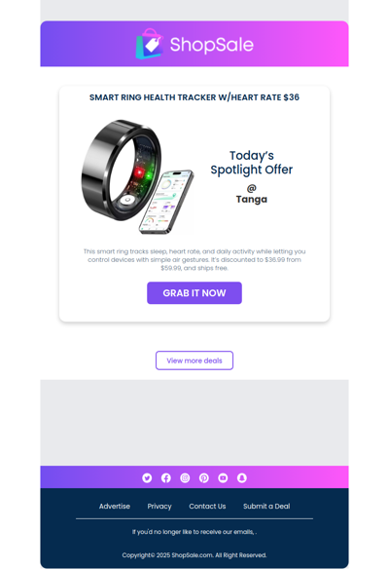Viewport: 389px width, 569px height.
Task: Open the Advertise footer link
Action: 115,507
